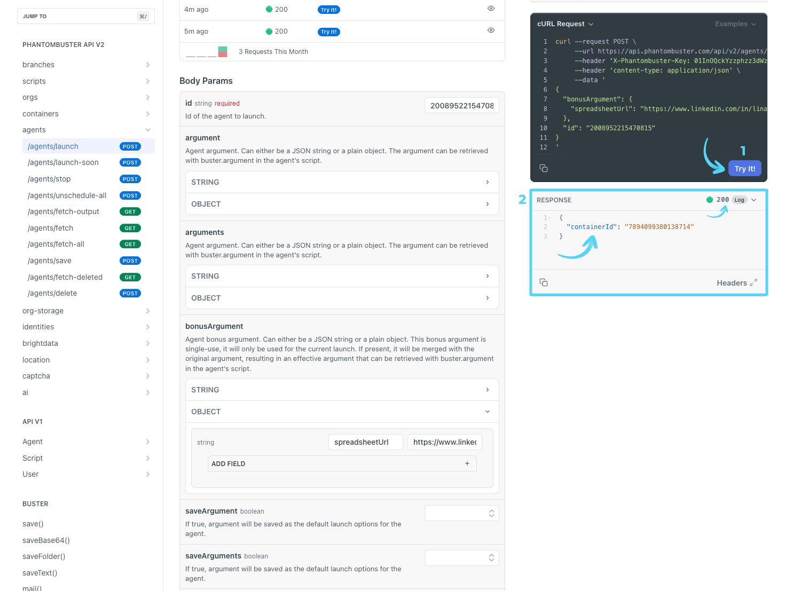The height and width of the screenshot is (591, 785).
Task: Click the keyboard shortcut icon in Jump To
Action: pyautogui.click(x=143, y=16)
